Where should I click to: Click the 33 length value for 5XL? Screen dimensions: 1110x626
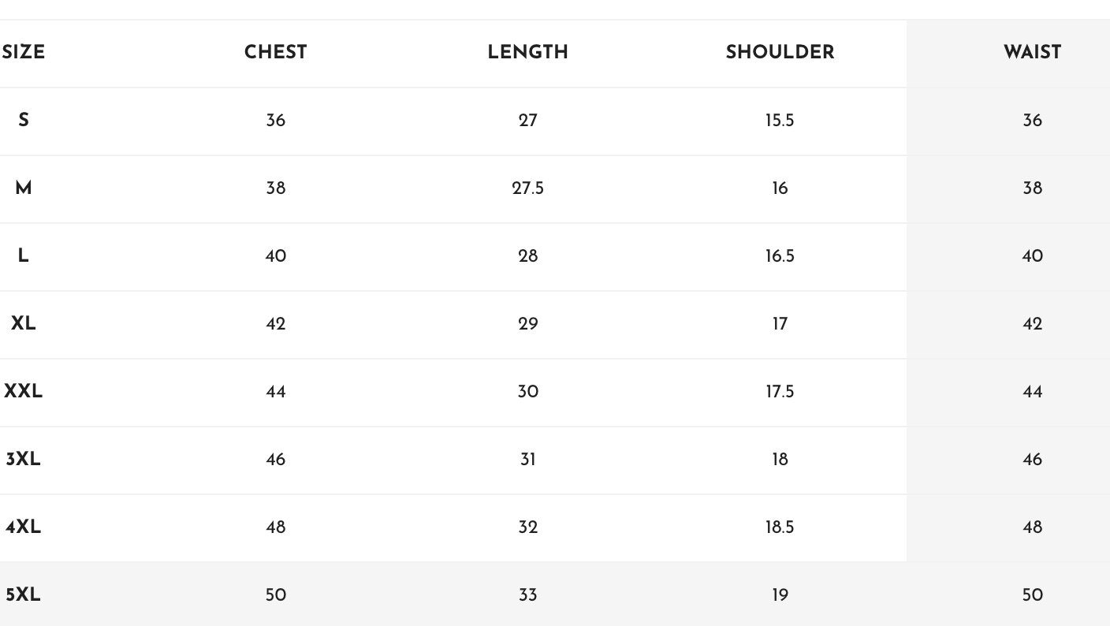tap(527, 595)
